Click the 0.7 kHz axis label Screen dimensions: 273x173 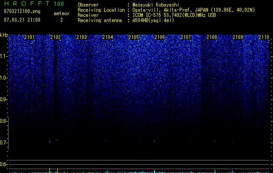[x=3, y=143]
